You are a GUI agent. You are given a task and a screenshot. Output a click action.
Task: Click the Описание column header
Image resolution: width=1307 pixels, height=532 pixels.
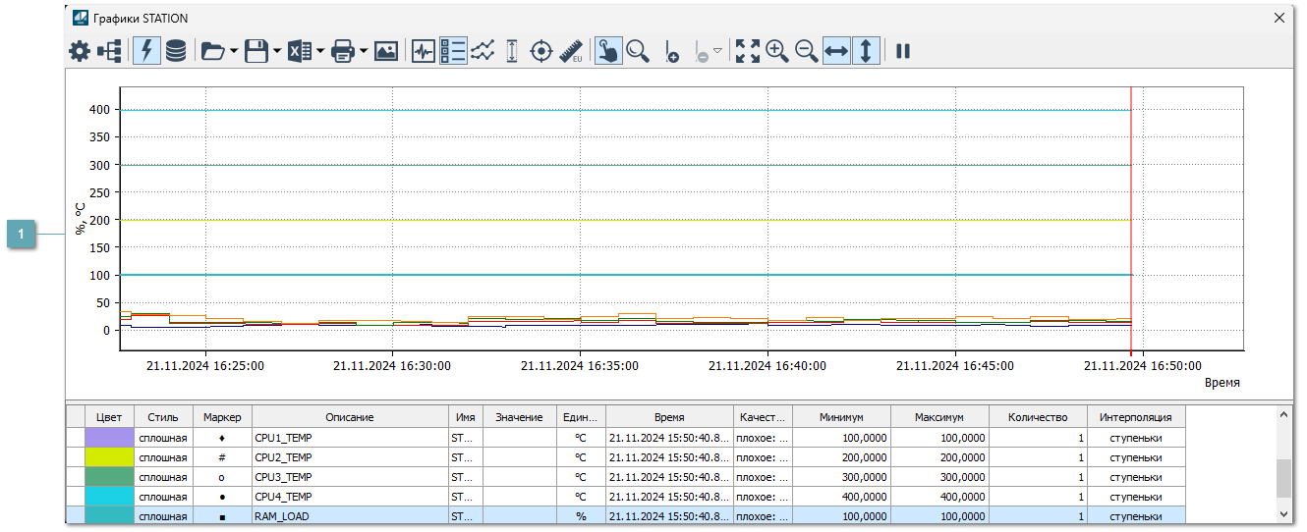(350, 417)
